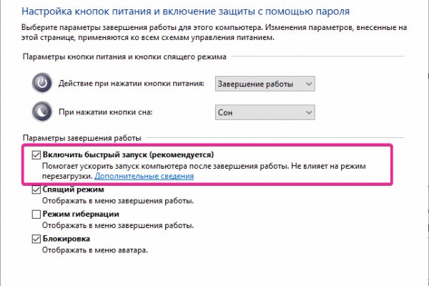The width and height of the screenshot is (429, 286).
Task: Expand the 'Сон' sleep button dropdown
Action: point(265,112)
